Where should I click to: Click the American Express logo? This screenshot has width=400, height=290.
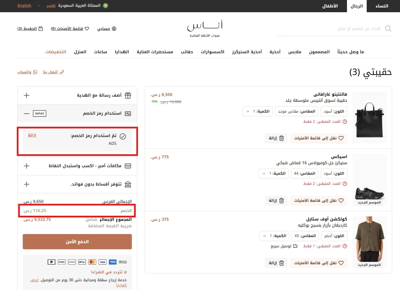pos(112,262)
